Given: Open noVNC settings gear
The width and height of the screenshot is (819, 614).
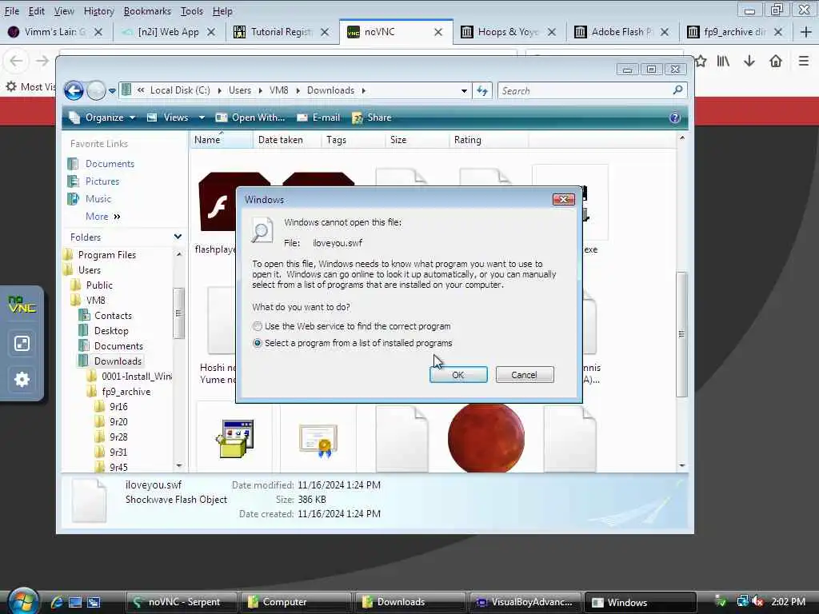Looking at the screenshot, I should [x=22, y=379].
